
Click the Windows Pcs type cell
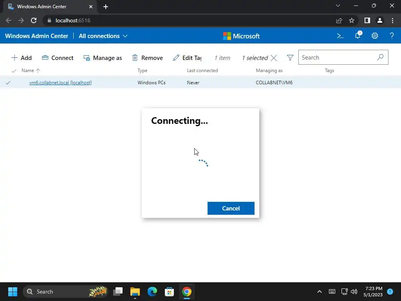(152, 83)
